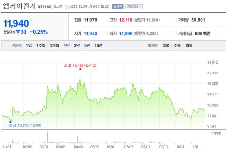Select the 1주일 line chart tab
This screenshot has height=155, width=226.
click(41, 46)
